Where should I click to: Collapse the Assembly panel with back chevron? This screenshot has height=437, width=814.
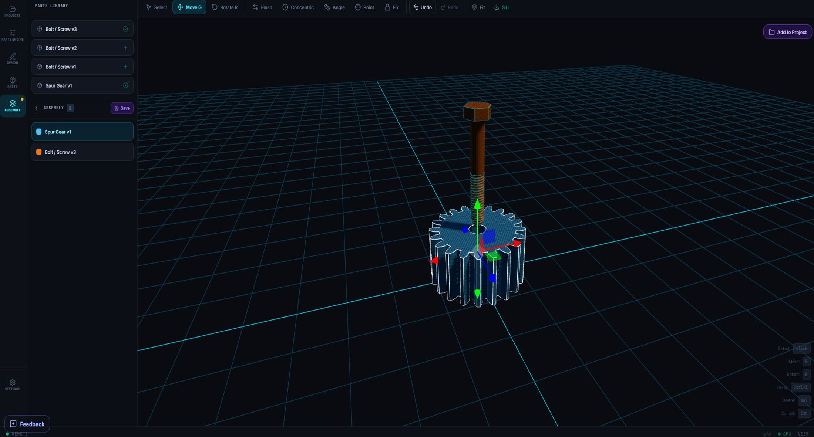point(36,108)
